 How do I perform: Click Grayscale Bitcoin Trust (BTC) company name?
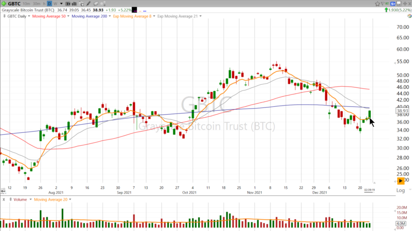(x=28, y=10)
